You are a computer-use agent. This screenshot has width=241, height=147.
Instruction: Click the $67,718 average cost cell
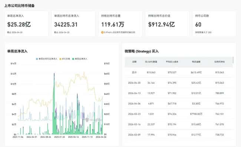point(172,103)
